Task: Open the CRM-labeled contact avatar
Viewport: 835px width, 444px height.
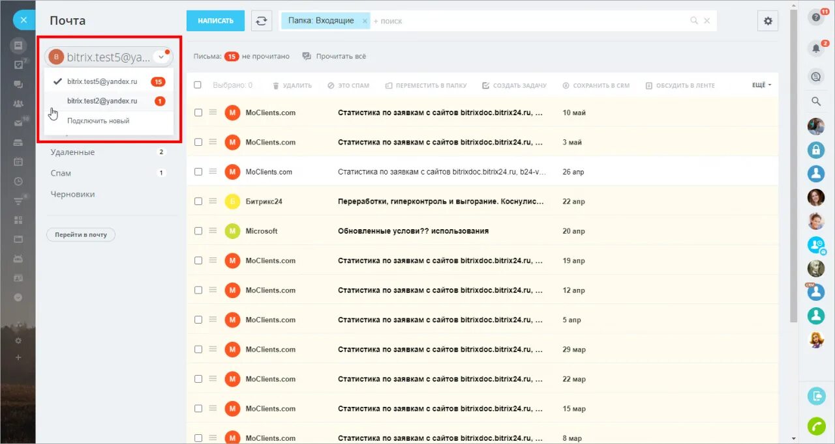Action: 816,292
